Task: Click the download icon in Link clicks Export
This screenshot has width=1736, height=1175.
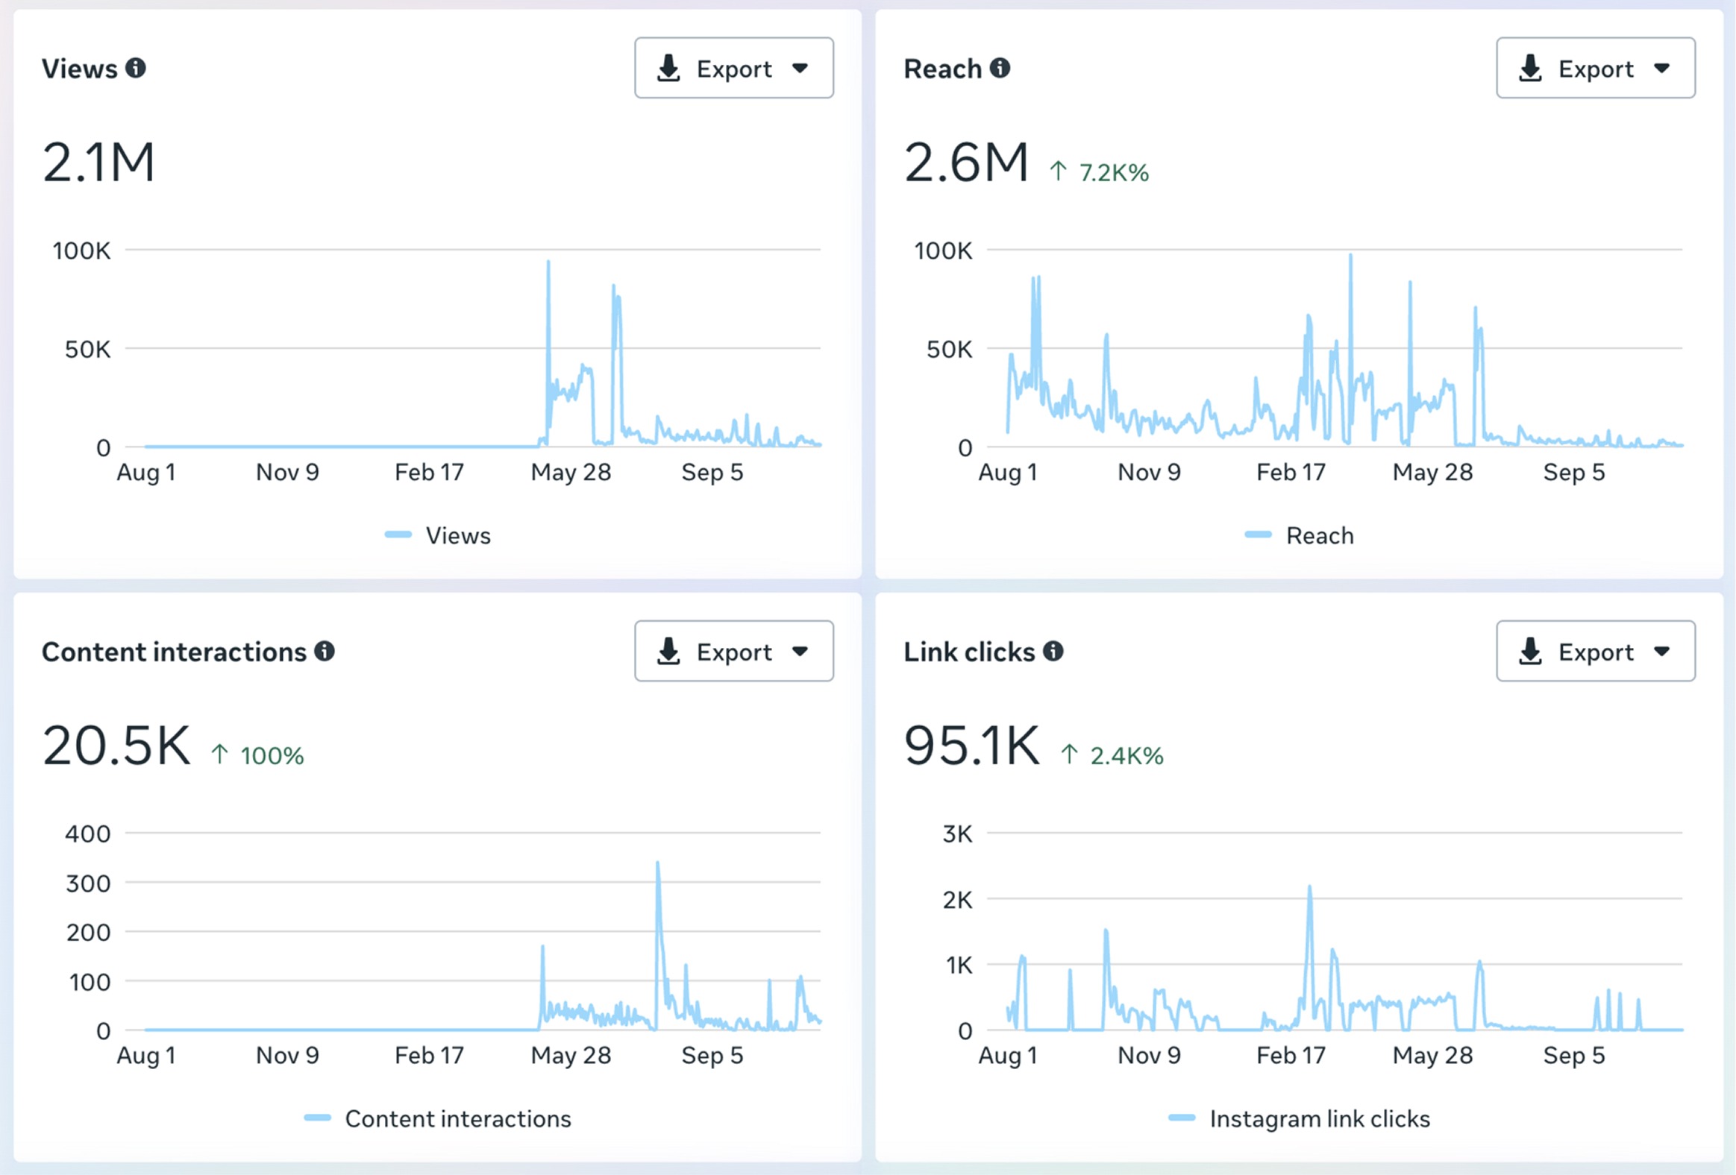Action: 1531,651
